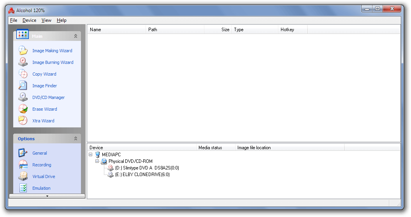Open the Device menu
The width and height of the screenshot is (411, 217).
coord(29,20)
